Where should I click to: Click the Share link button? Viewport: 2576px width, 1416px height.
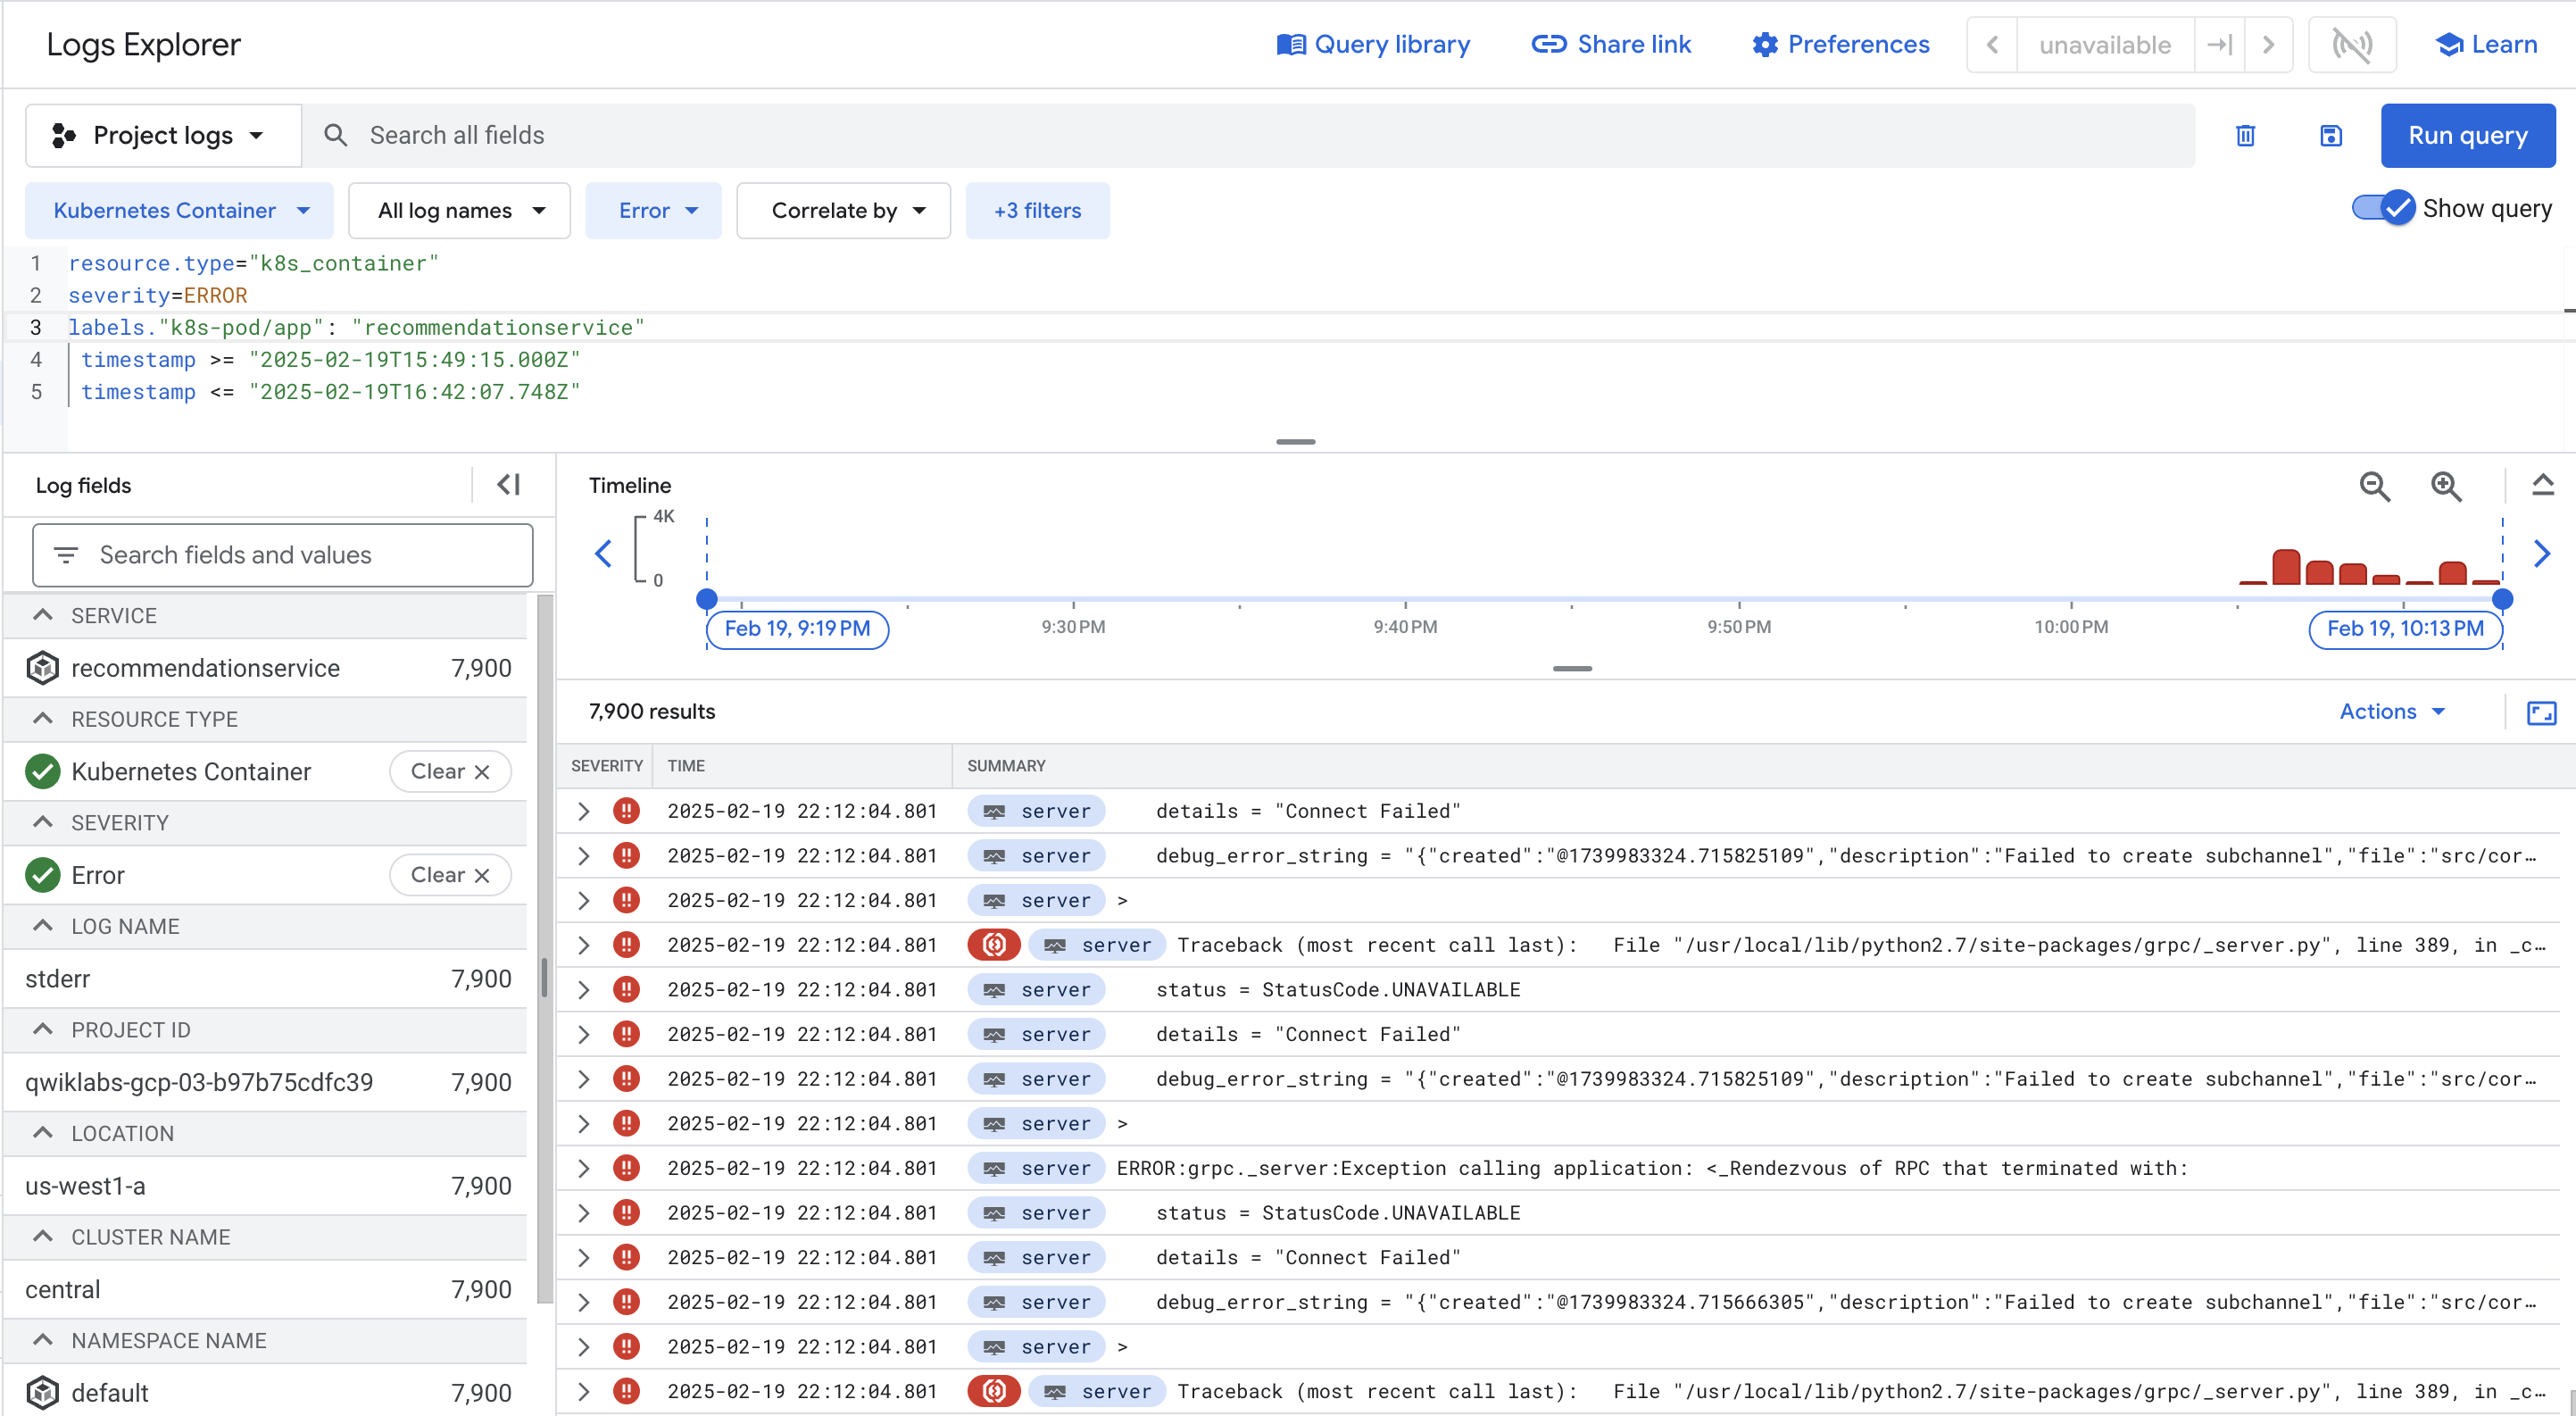[x=1611, y=45]
